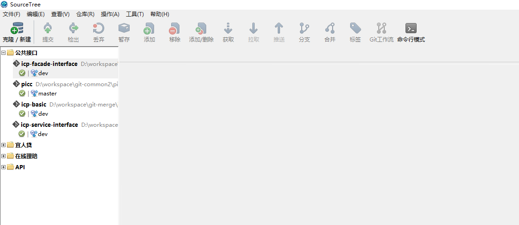Open the terminal (命令行模式) tool

point(411,32)
